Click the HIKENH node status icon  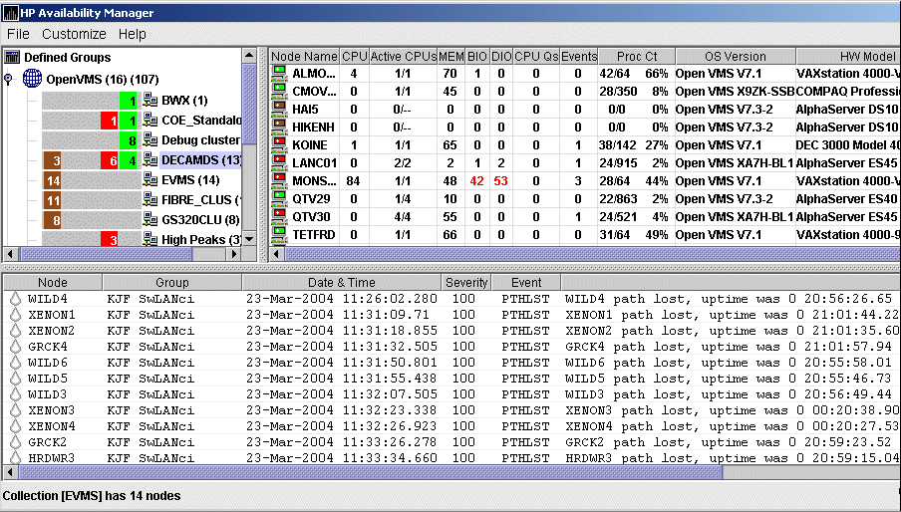click(279, 127)
